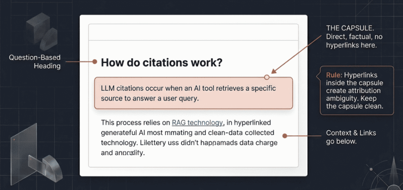Click the 'and annoslity' paragraph last line
Screen dimensions: 403x190
click(123, 153)
